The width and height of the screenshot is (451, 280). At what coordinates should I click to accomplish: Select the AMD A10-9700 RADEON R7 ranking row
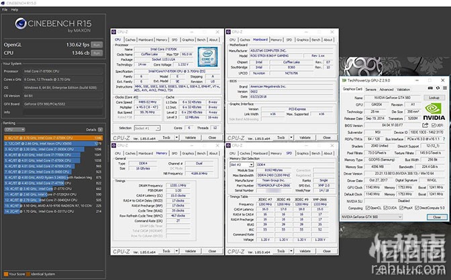pyautogui.click(x=53, y=206)
